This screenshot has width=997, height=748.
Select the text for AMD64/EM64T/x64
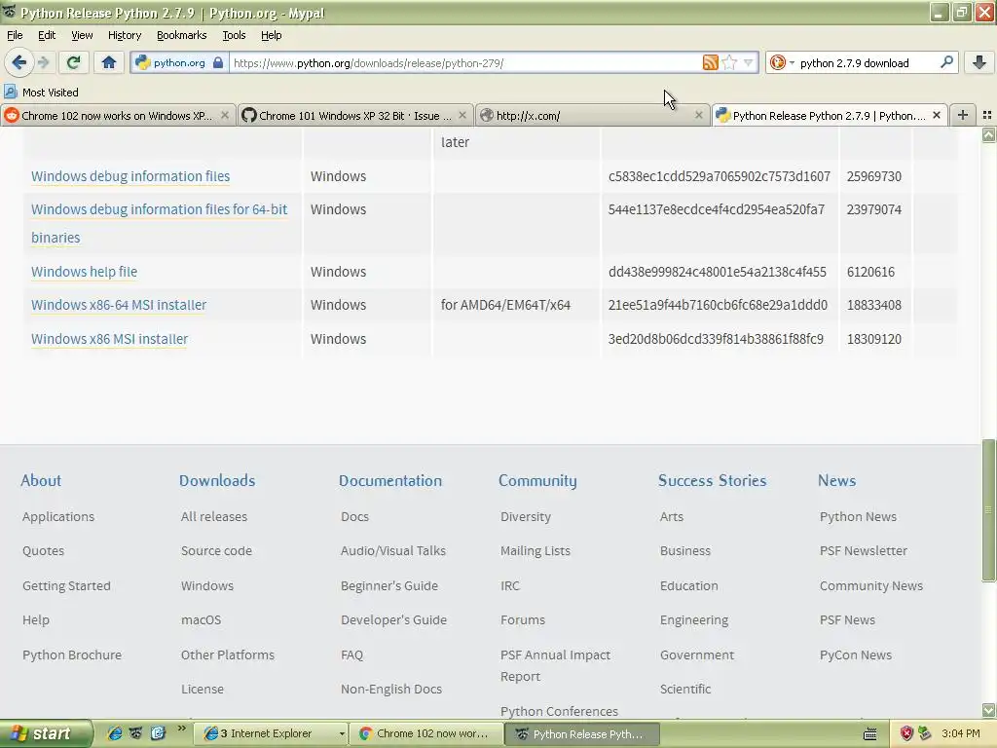coord(505,305)
